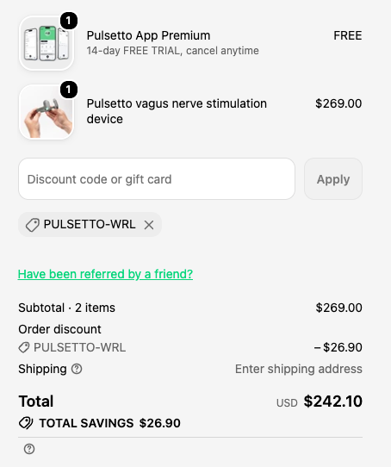
Task: Click the Pulsetto App Premium product title
Action: pos(148,35)
